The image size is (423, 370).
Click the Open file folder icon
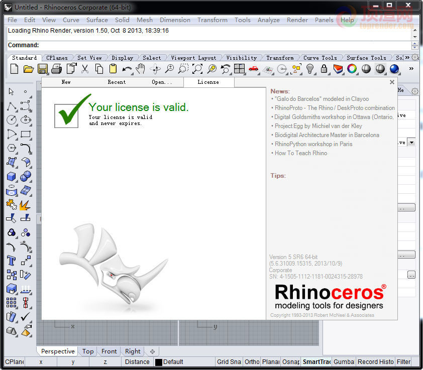coord(28,69)
